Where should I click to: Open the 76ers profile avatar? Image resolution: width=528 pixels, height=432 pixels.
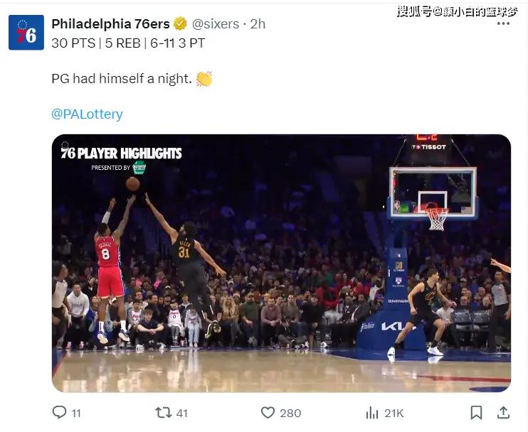[x=26, y=32]
